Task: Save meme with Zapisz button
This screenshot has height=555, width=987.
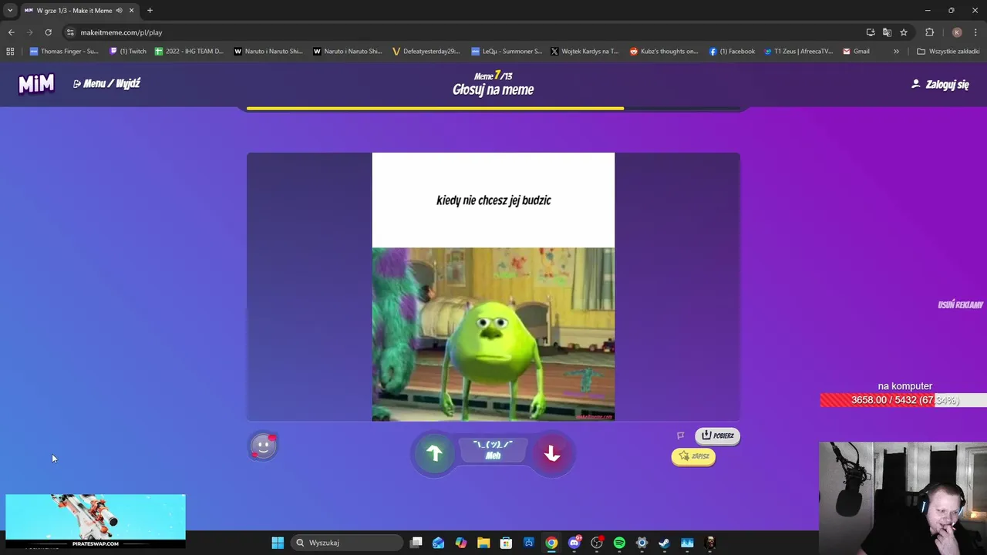Action: click(x=693, y=456)
